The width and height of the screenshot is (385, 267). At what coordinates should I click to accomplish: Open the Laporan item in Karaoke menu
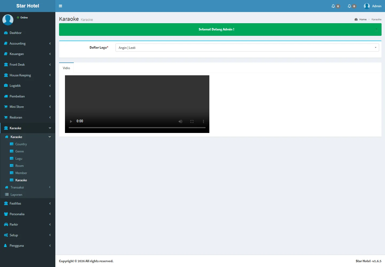[x=16, y=195]
